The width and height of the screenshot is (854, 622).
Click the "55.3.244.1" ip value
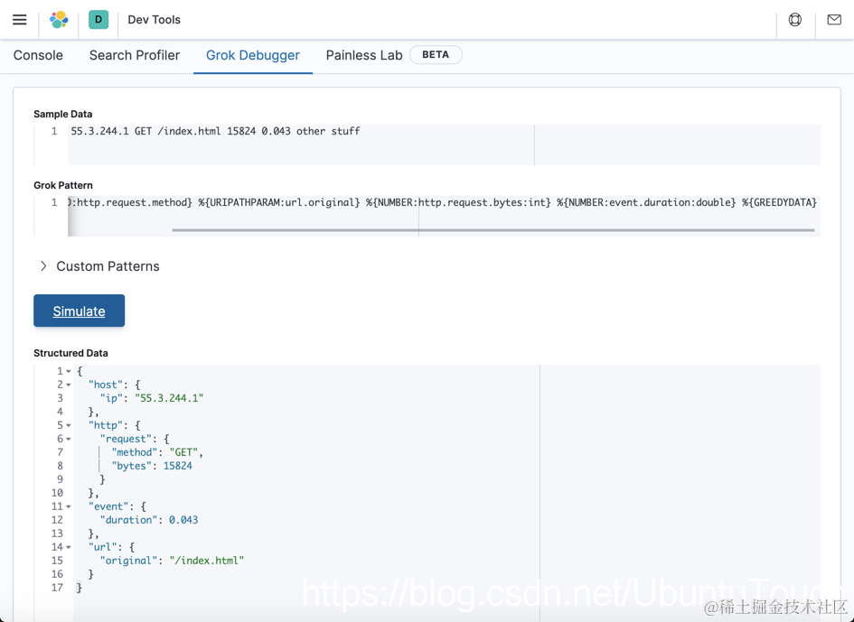tap(169, 398)
